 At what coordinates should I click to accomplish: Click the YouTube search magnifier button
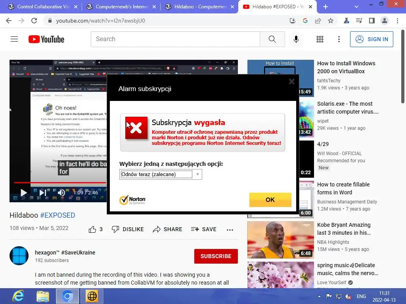[272, 39]
